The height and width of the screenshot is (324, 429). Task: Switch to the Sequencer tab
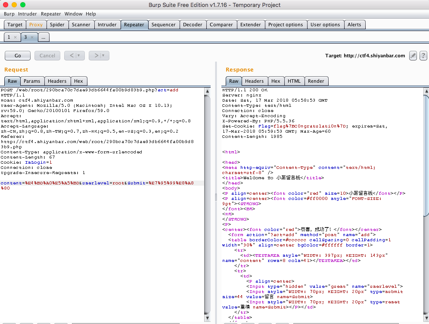point(164,25)
